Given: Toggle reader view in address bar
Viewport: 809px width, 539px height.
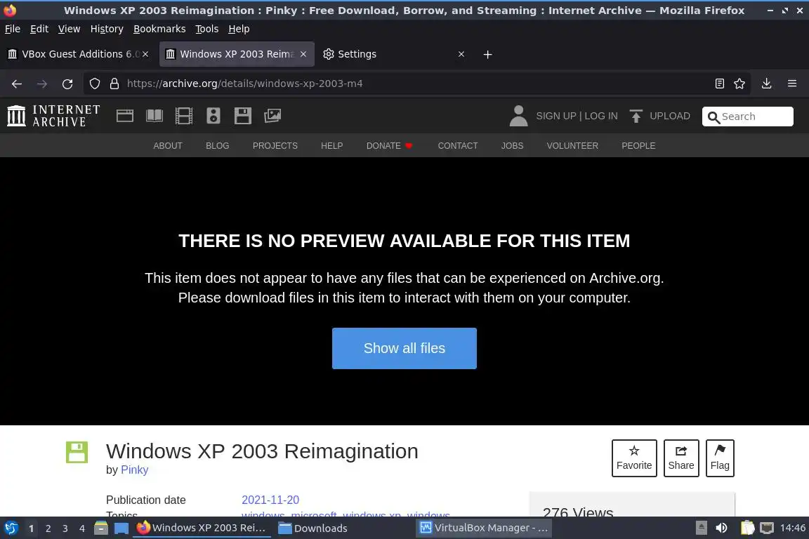Looking at the screenshot, I should click(719, 84).
